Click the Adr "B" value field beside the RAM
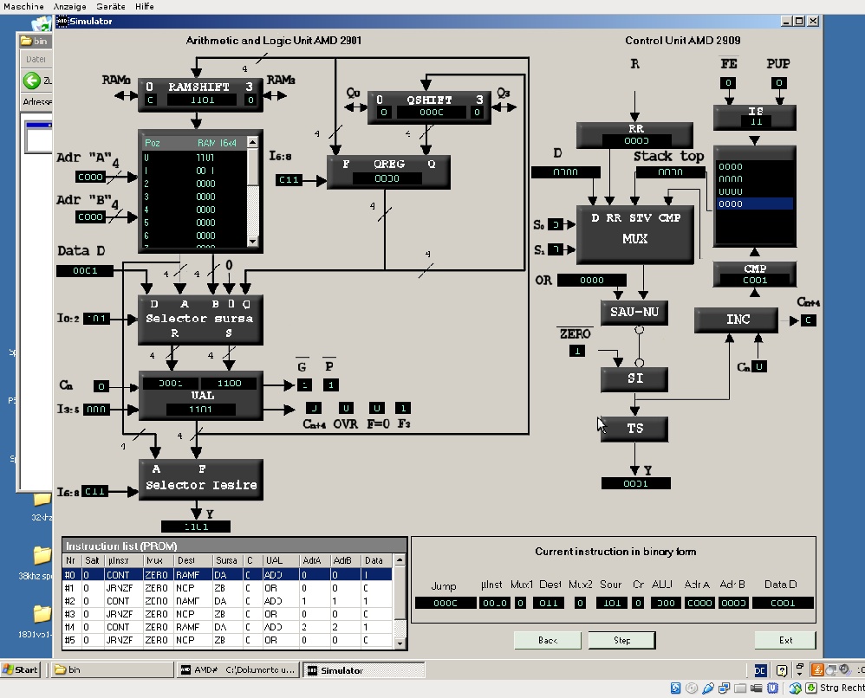865x698 pixels. click(x=90, y=217)
